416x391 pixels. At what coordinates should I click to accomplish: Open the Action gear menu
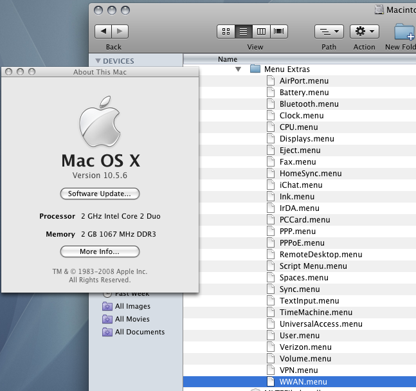pyautogui.click(x=365, y=32)
